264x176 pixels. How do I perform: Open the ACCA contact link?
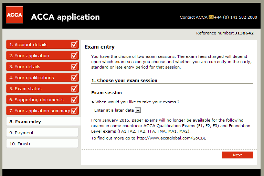click(202, 17)
